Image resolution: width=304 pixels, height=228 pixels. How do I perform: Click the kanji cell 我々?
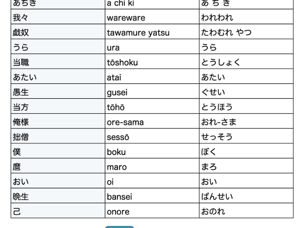pos(58,17)
